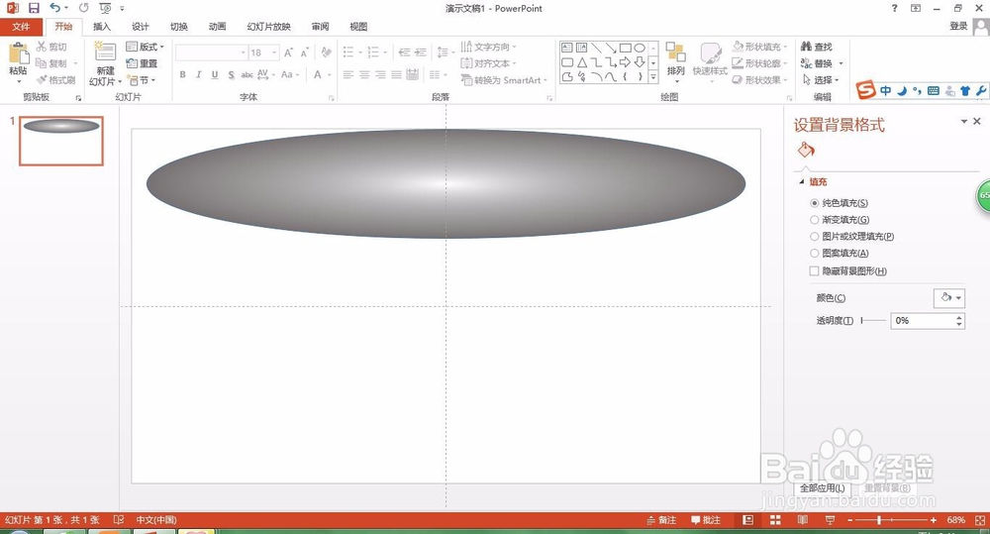Screen dimensions: 990x534
Task: Check Hide background graphics (隐藏背景图形)
Action: (x=815, y=271)
